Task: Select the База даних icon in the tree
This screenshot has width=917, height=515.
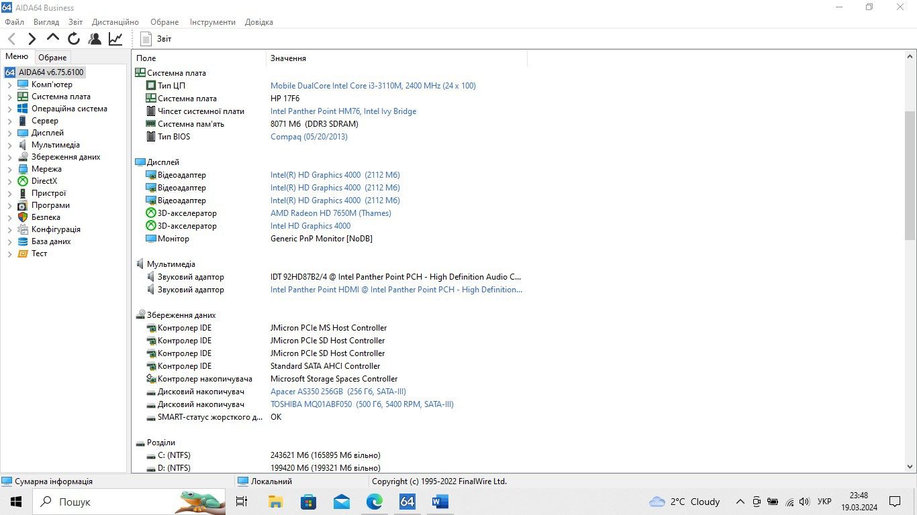Action: coord(23,241)
